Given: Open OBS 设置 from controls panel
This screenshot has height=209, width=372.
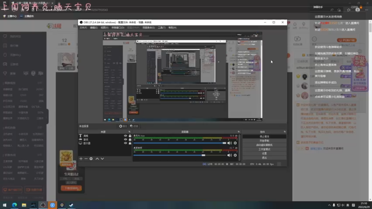Looking at the screenshot, I should click(264, 154).
